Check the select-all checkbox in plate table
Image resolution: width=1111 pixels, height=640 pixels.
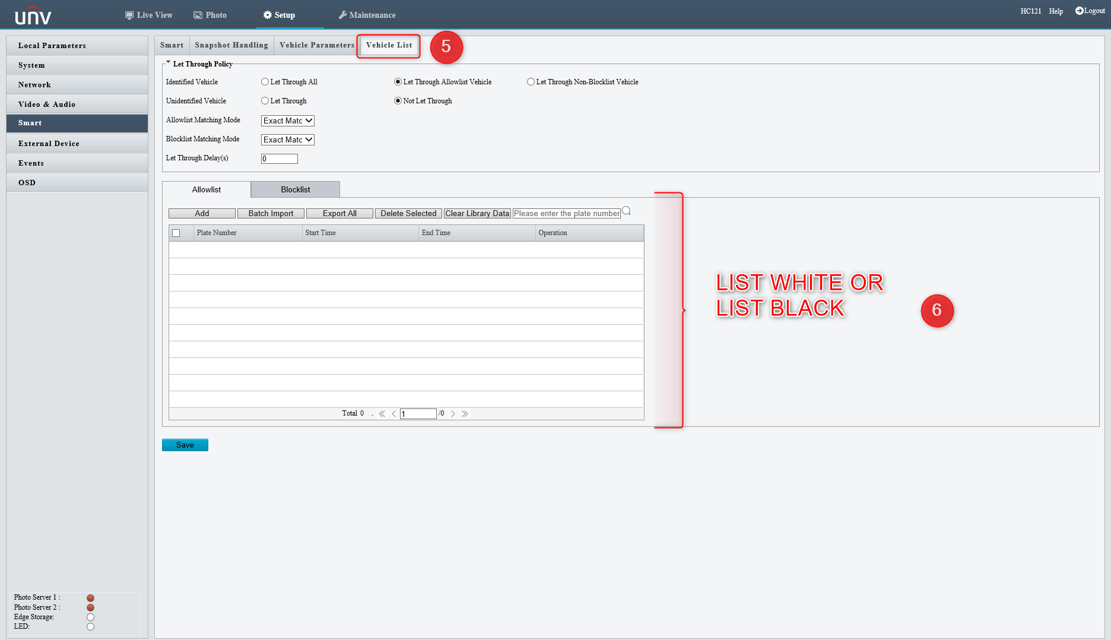[175, 233]
